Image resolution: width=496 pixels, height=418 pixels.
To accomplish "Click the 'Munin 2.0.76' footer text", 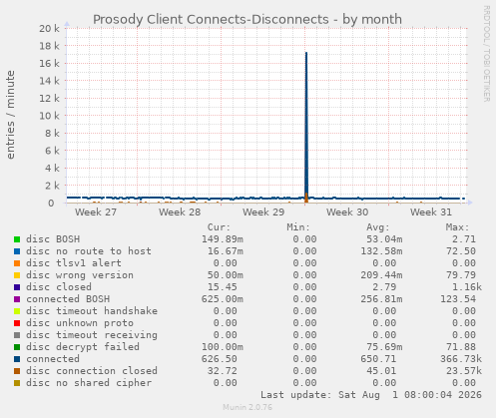I will [x=248, y=407].
